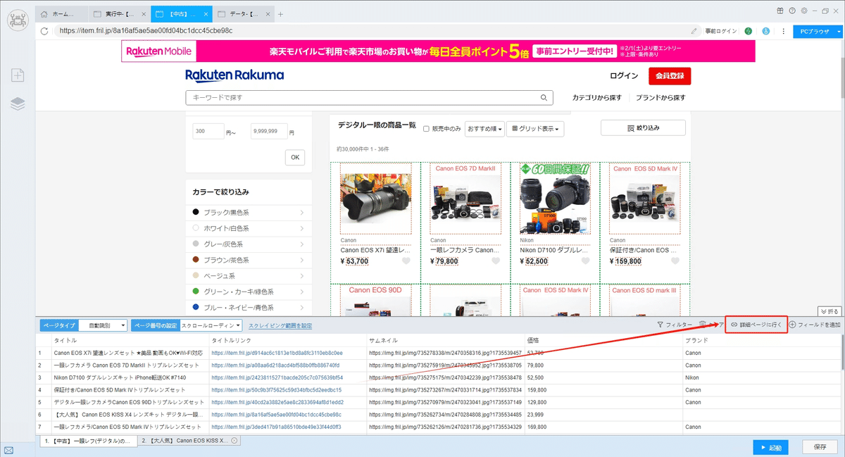Click the 事前ログイン button

[x=720, y=31]
